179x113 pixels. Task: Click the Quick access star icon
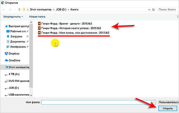pos(6,26)
